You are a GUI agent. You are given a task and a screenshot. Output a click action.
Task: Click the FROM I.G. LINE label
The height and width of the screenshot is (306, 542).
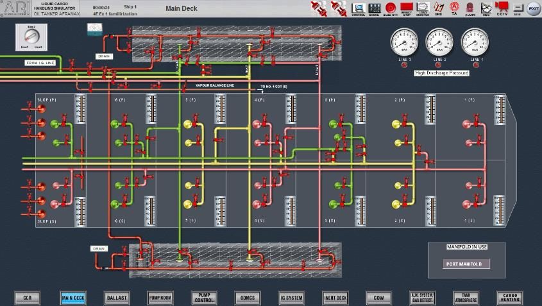[40, 63]
